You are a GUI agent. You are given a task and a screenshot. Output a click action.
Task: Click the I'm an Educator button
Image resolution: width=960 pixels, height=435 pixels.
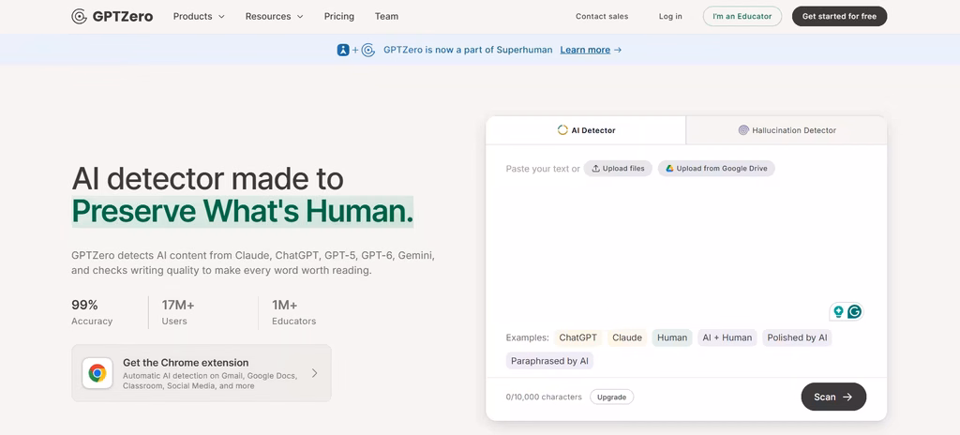click(742, 17)
